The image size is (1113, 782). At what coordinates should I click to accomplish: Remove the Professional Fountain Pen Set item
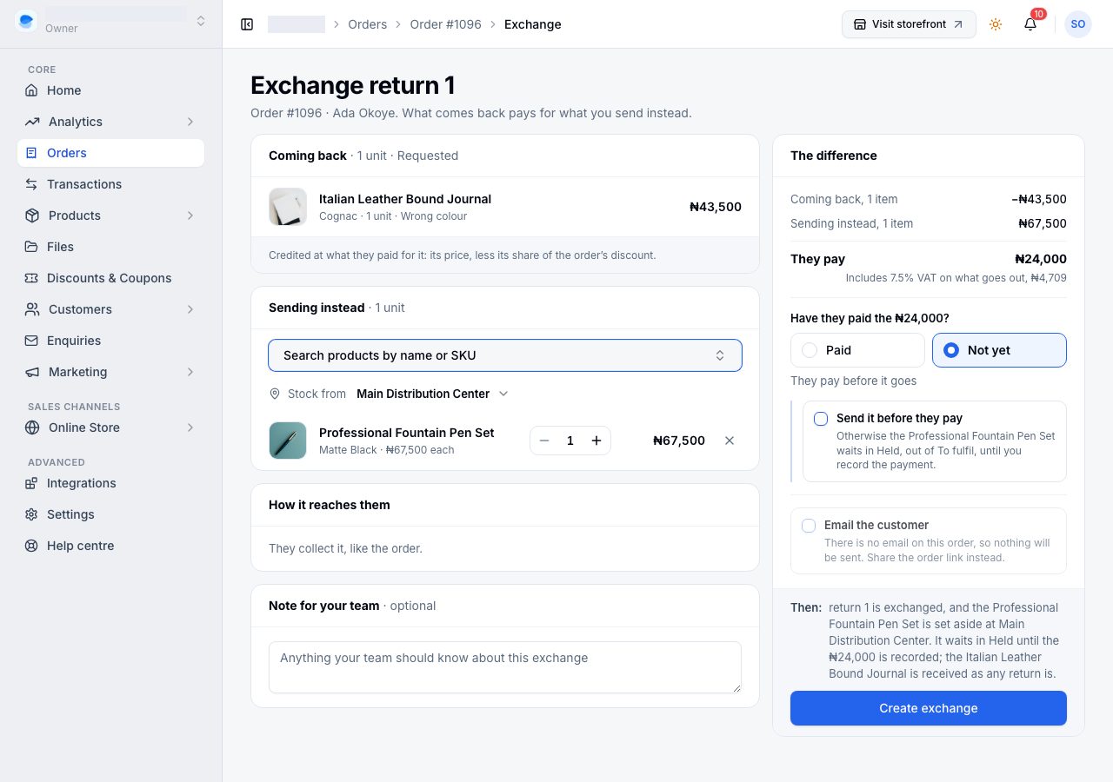pos(730,441)
